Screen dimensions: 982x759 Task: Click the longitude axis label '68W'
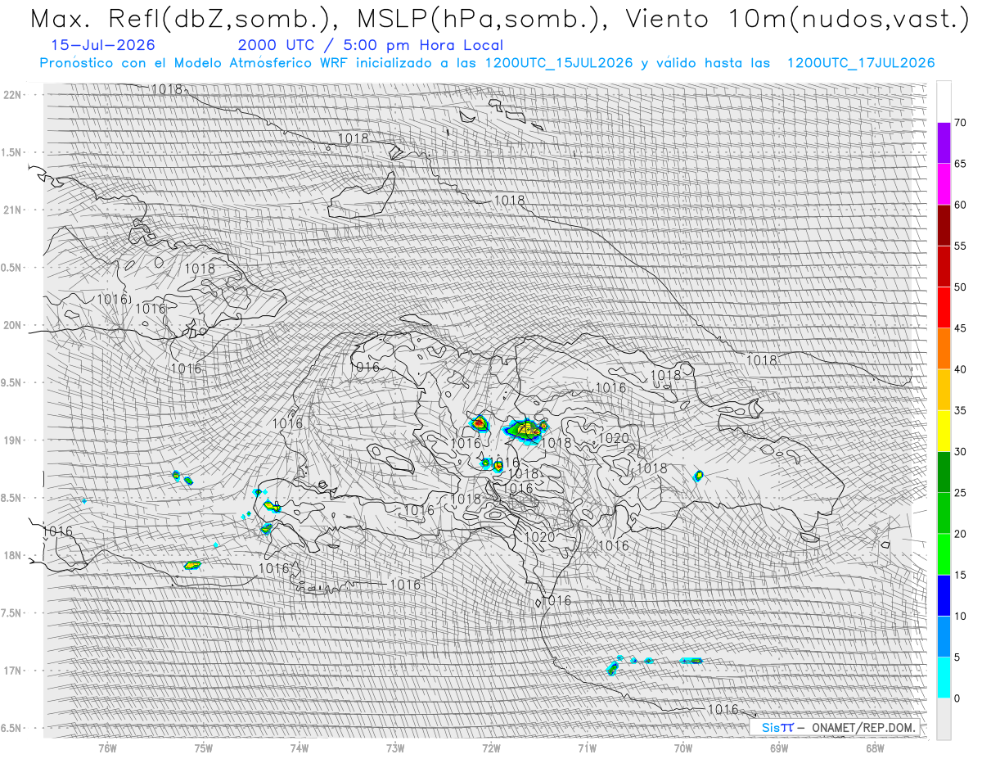(875, 748)
